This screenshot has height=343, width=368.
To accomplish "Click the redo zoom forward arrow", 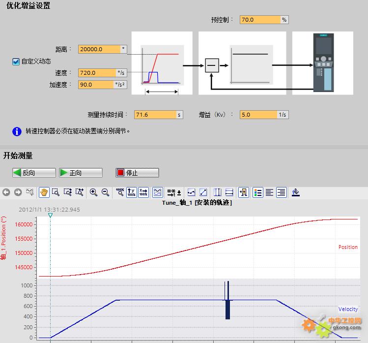I will click(18, 192).
